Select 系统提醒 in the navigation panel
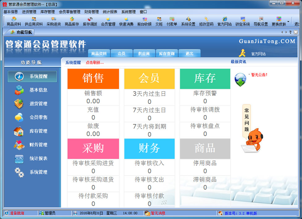The width and height of the screenshot is (302, 219). pos(32,77)
